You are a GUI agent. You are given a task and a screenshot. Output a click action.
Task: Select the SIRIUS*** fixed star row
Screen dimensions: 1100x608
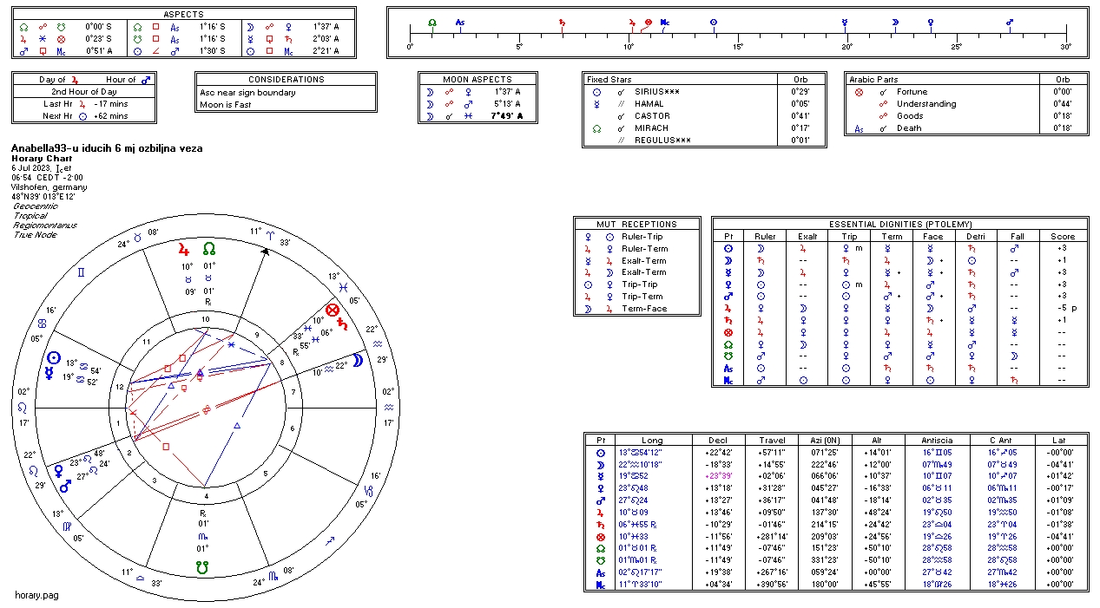click(x=706, y=91)
